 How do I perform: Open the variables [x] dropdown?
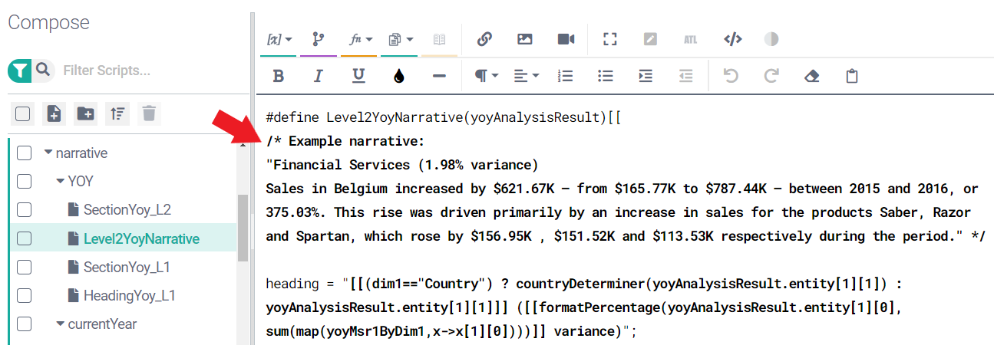279,39
